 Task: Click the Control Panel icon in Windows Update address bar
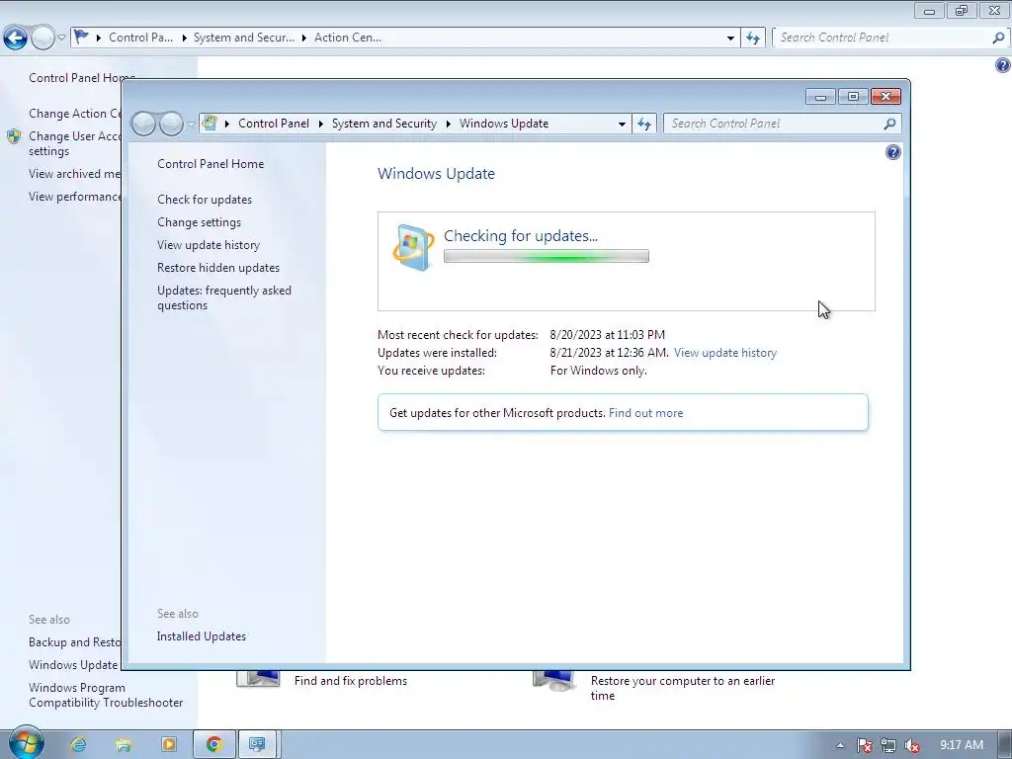point(210,123)
